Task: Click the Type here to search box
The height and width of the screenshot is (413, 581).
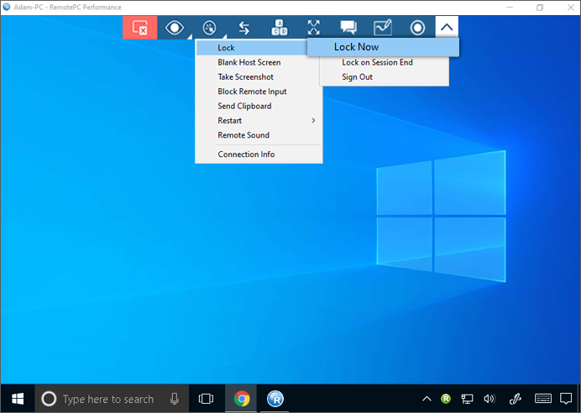Action: click(108, 399)
